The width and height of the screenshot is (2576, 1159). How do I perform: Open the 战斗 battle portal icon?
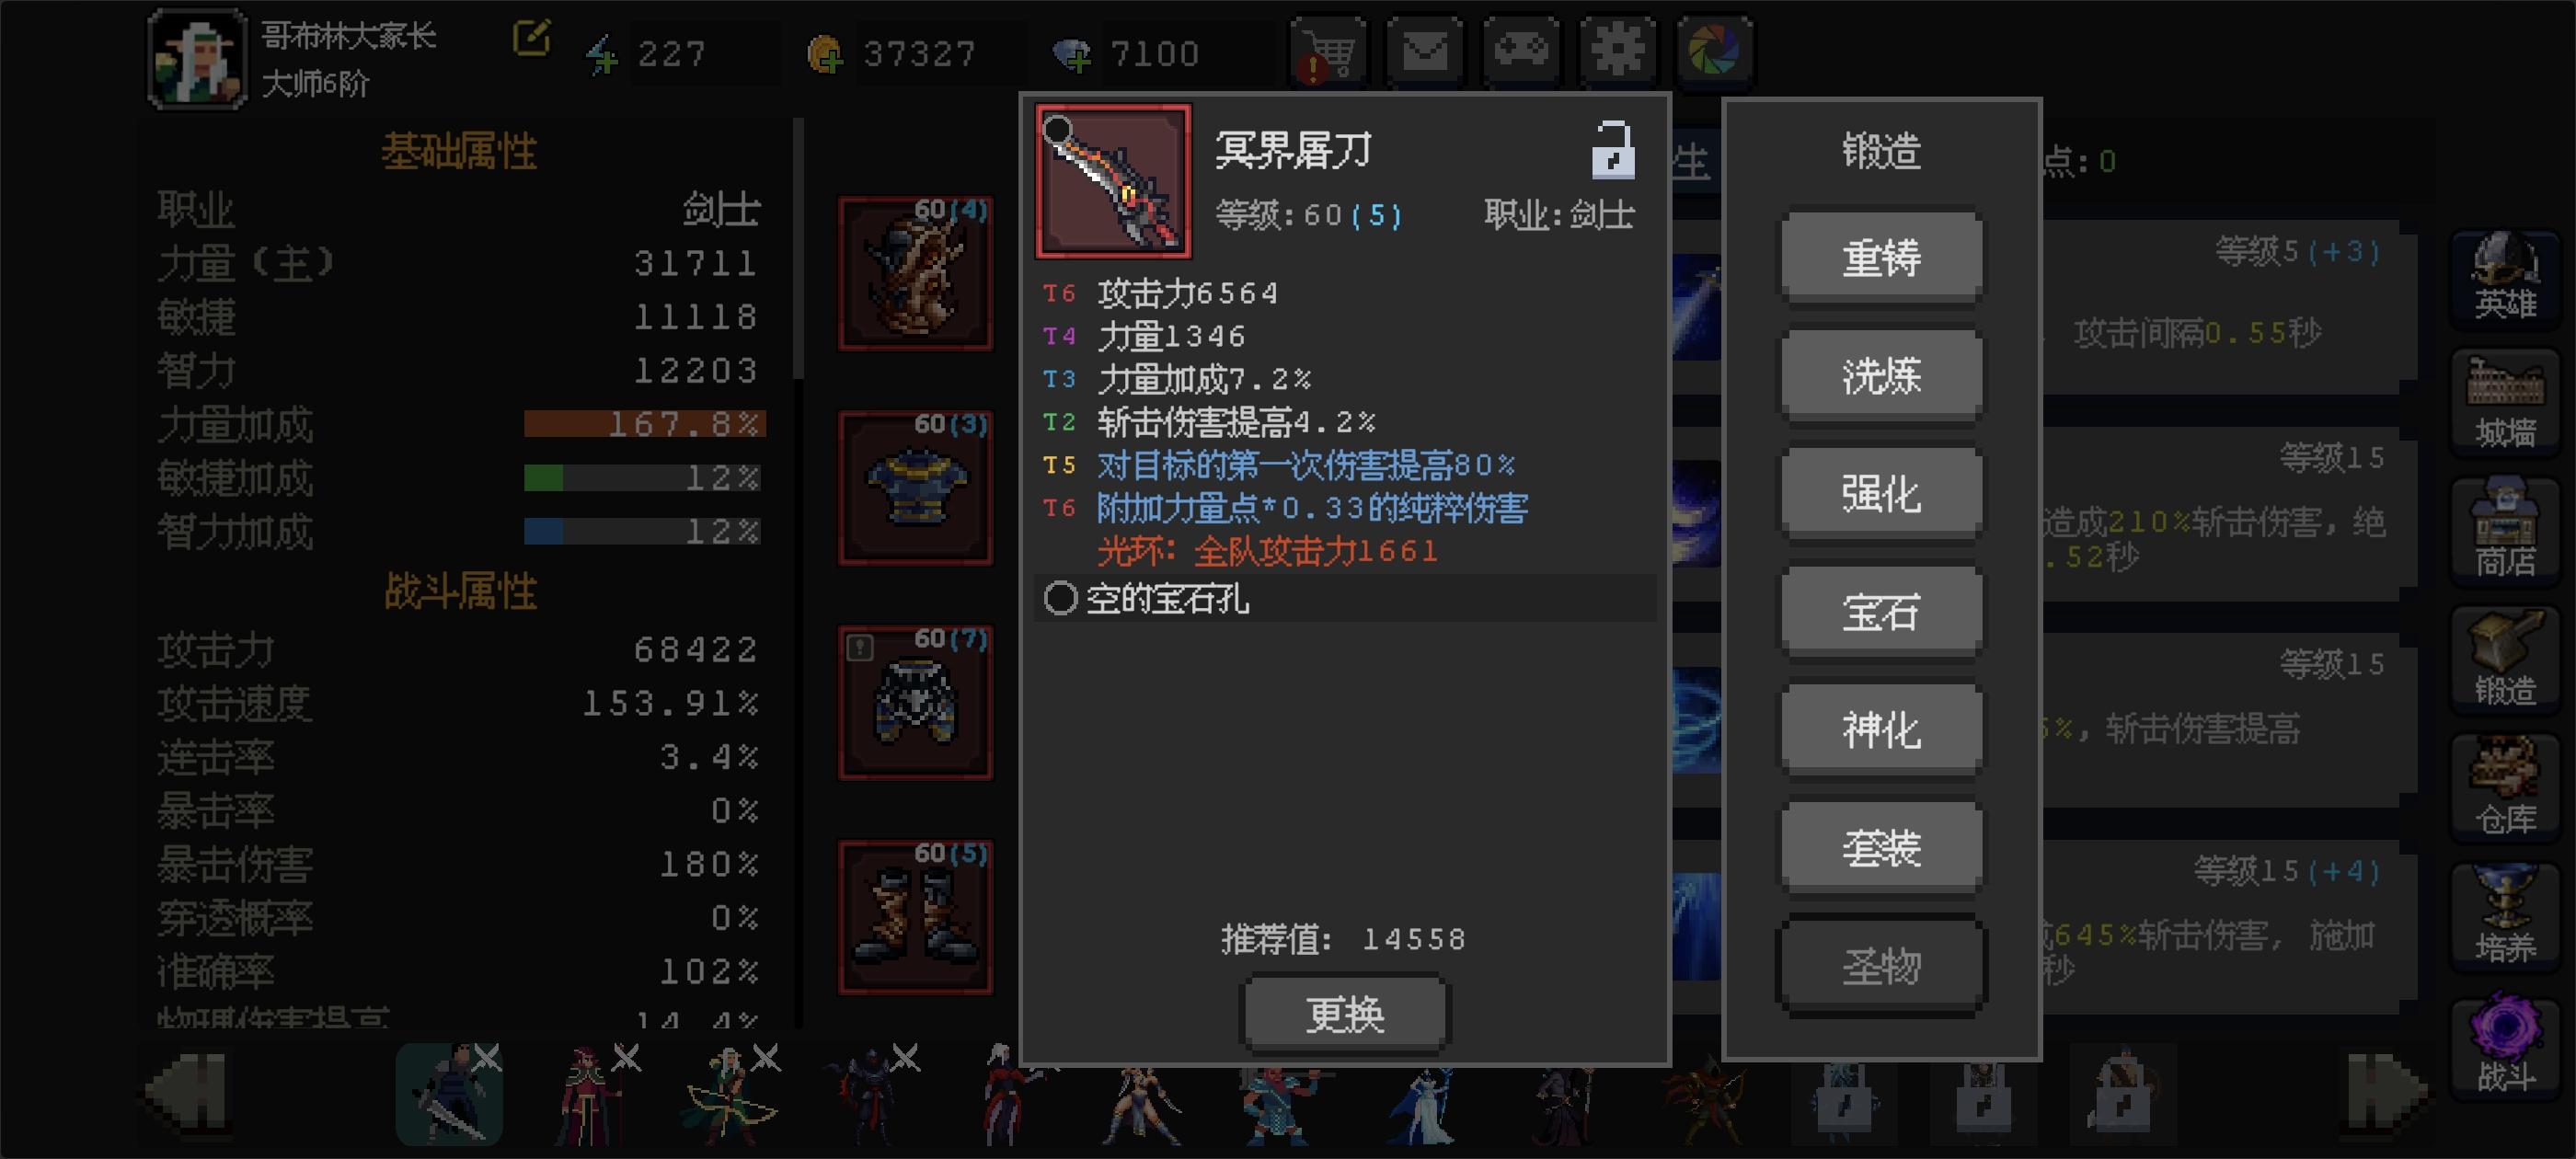pos(2506,1046)
